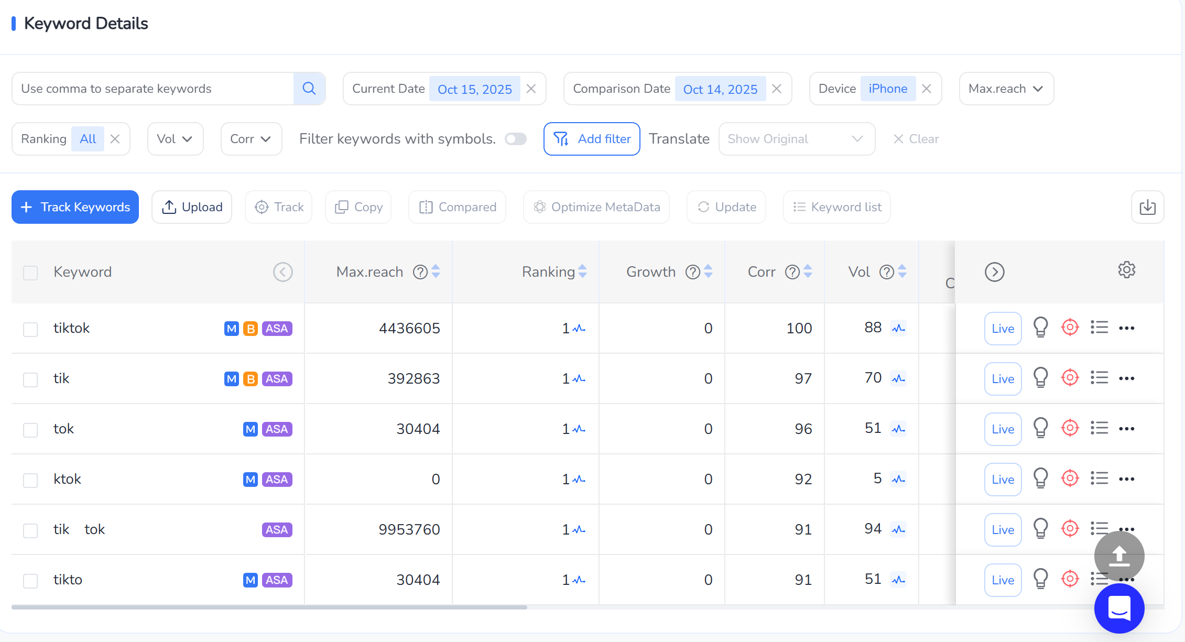Click ranking trend chart icon for tiktok
Screen dimensions: 1185x642
(579, 329)
